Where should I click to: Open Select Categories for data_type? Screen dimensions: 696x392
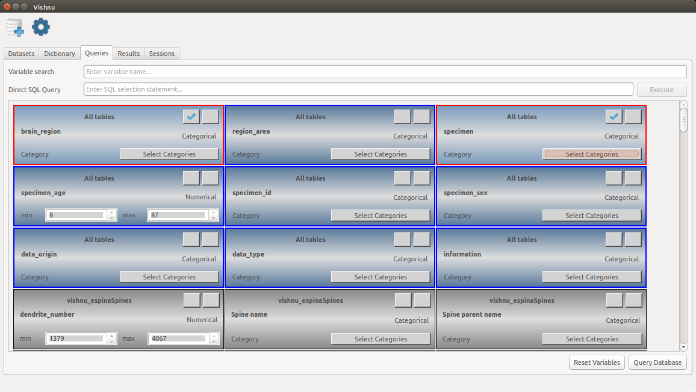(x=381, y=276)
